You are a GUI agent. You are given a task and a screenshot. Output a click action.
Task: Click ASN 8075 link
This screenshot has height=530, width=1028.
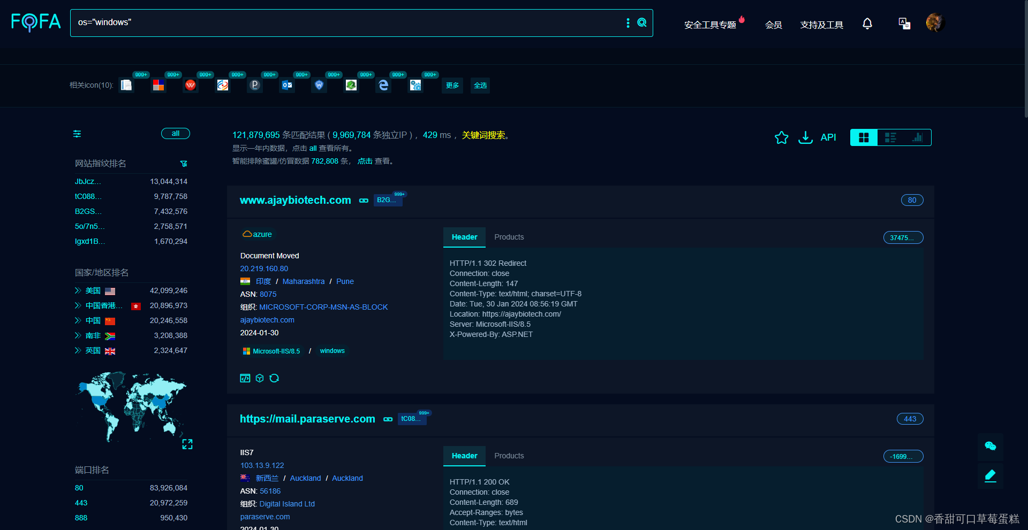tap(268, 295)
